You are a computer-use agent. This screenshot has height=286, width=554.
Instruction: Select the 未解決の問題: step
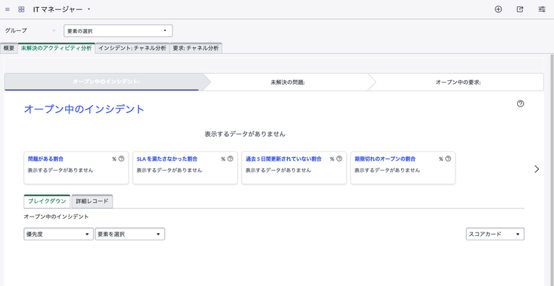(288, 82)
